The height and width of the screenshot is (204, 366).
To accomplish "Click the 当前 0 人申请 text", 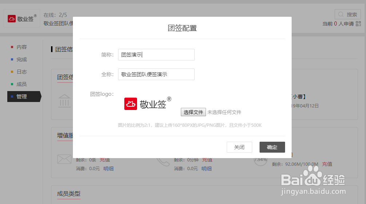I will 338,24.
